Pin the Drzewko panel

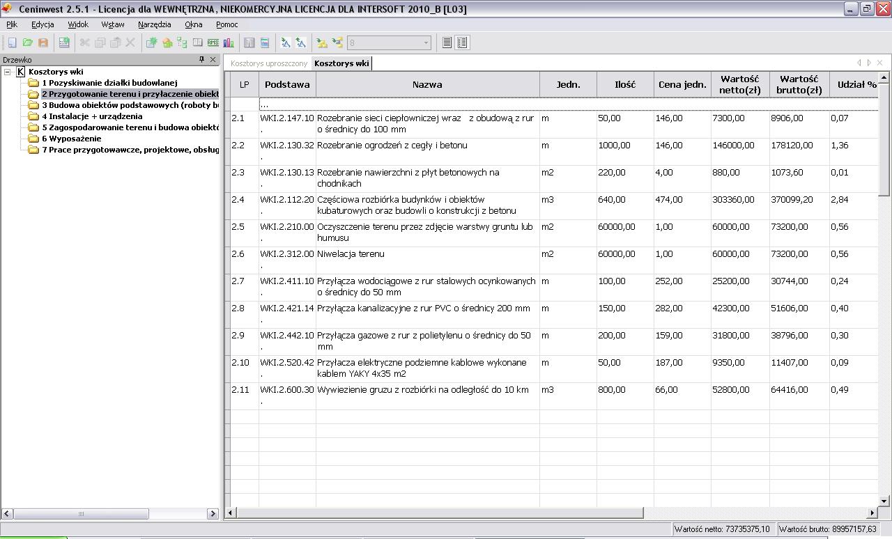pos(202,60)
